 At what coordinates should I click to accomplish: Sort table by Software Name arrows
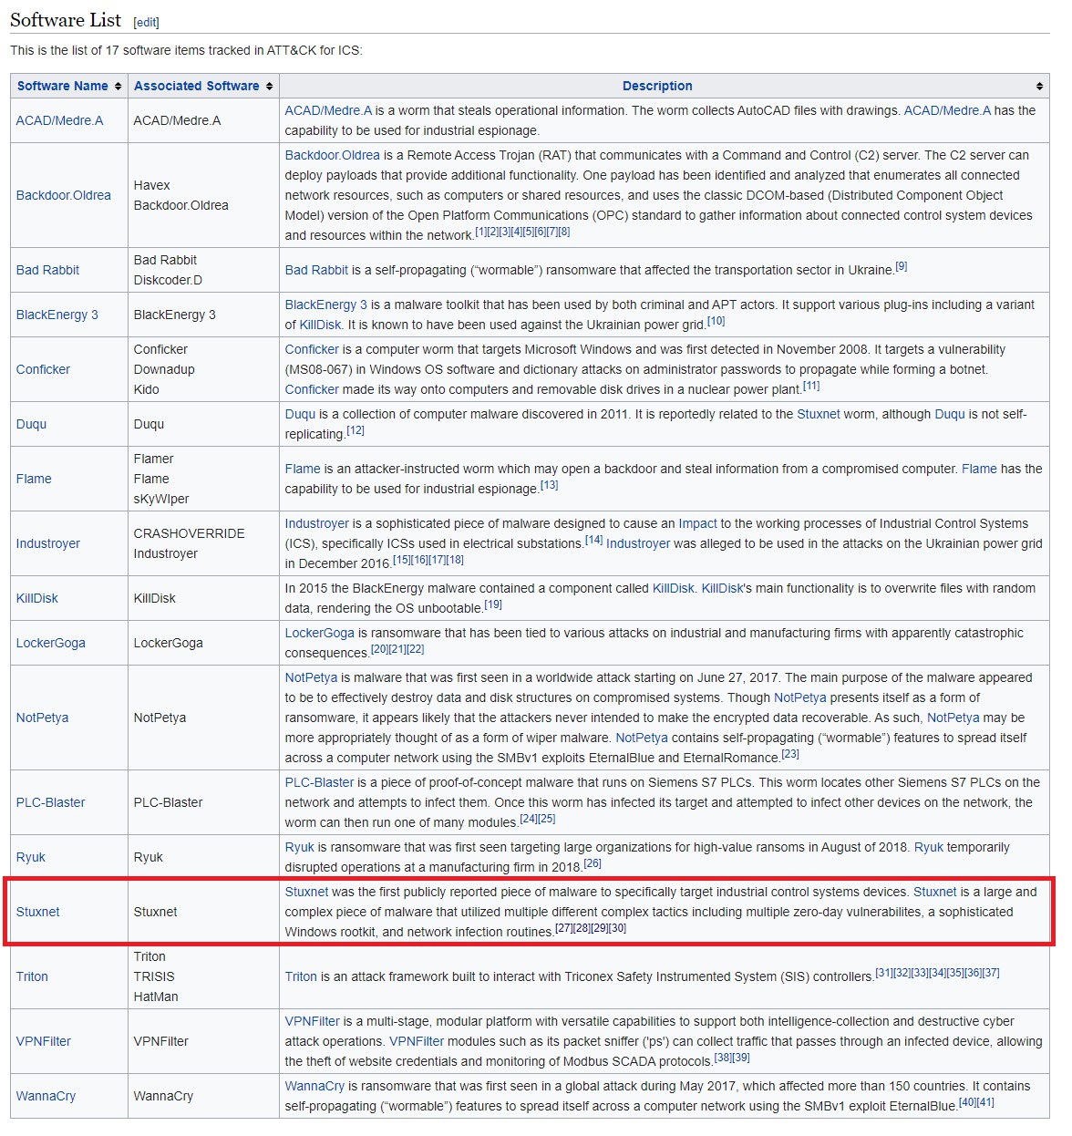point(119,87)
